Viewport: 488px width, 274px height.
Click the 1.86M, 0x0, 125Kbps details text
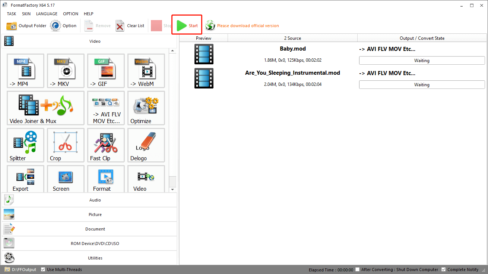(x=292, y=60)
